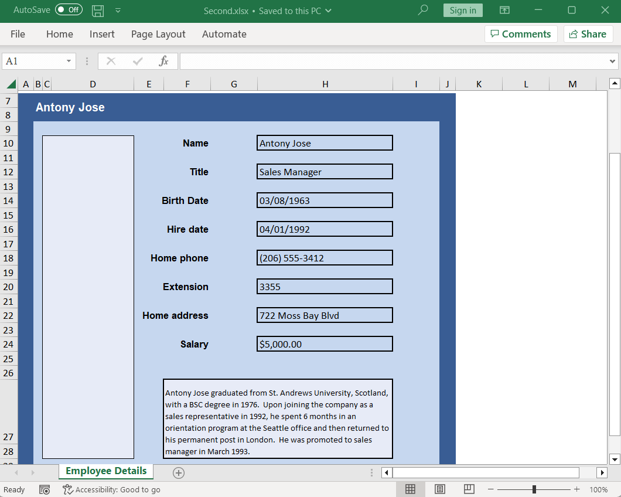Viewport: 621px width, 497px height.
Task: Click the Save icon in title bar
Action: tap(98, 11)
